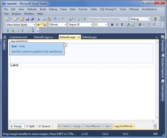This screenshot has width=167, height=138.
Task: Toggle Italic formatting
Action: [117, 25]
